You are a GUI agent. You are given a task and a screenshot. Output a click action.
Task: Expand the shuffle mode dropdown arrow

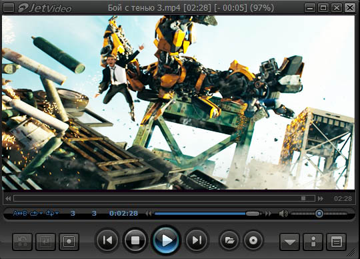[x=57, y=213]
